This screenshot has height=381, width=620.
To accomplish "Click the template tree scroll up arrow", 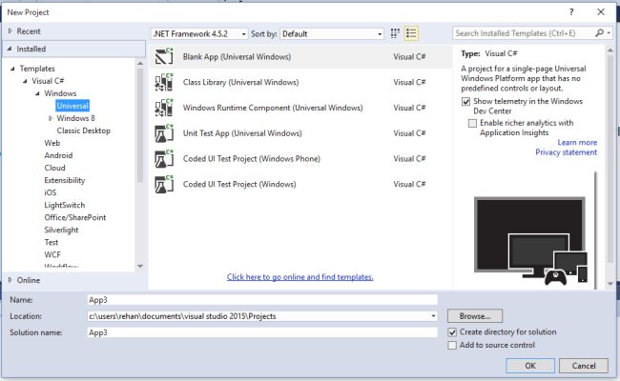I will point(140,64).
